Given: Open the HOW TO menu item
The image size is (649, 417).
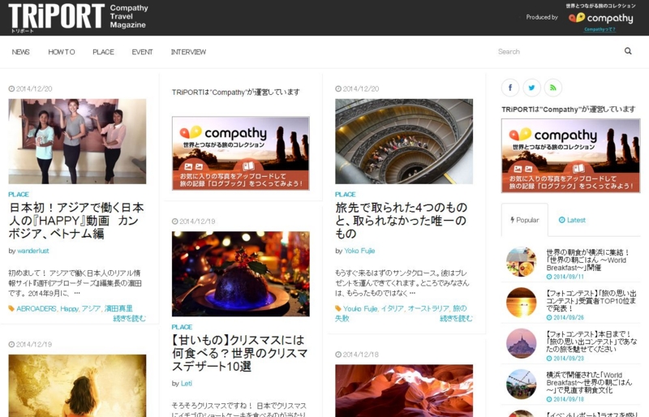Looking at the screenshot, I should pos(62,52).
